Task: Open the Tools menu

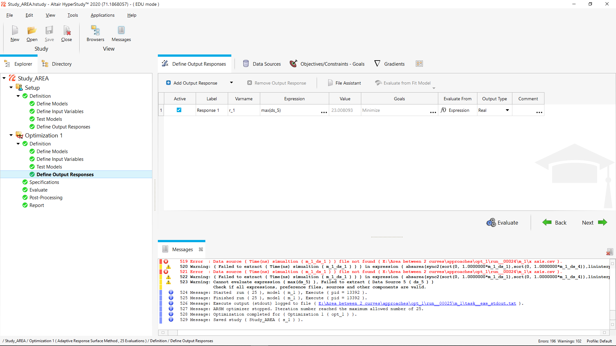Action: tap(73, 15)
